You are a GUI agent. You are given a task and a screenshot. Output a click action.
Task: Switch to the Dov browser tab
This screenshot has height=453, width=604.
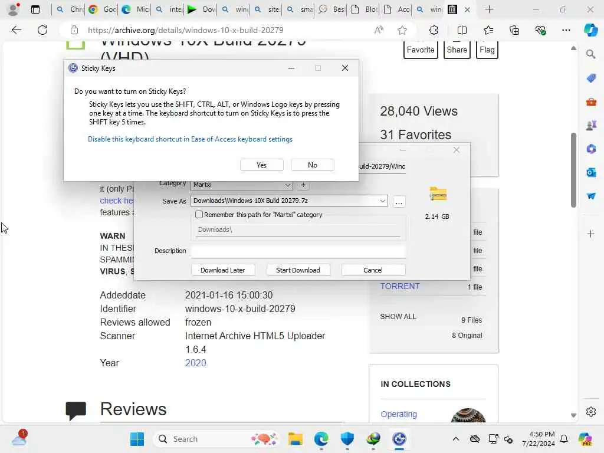[x=201, y=9]
